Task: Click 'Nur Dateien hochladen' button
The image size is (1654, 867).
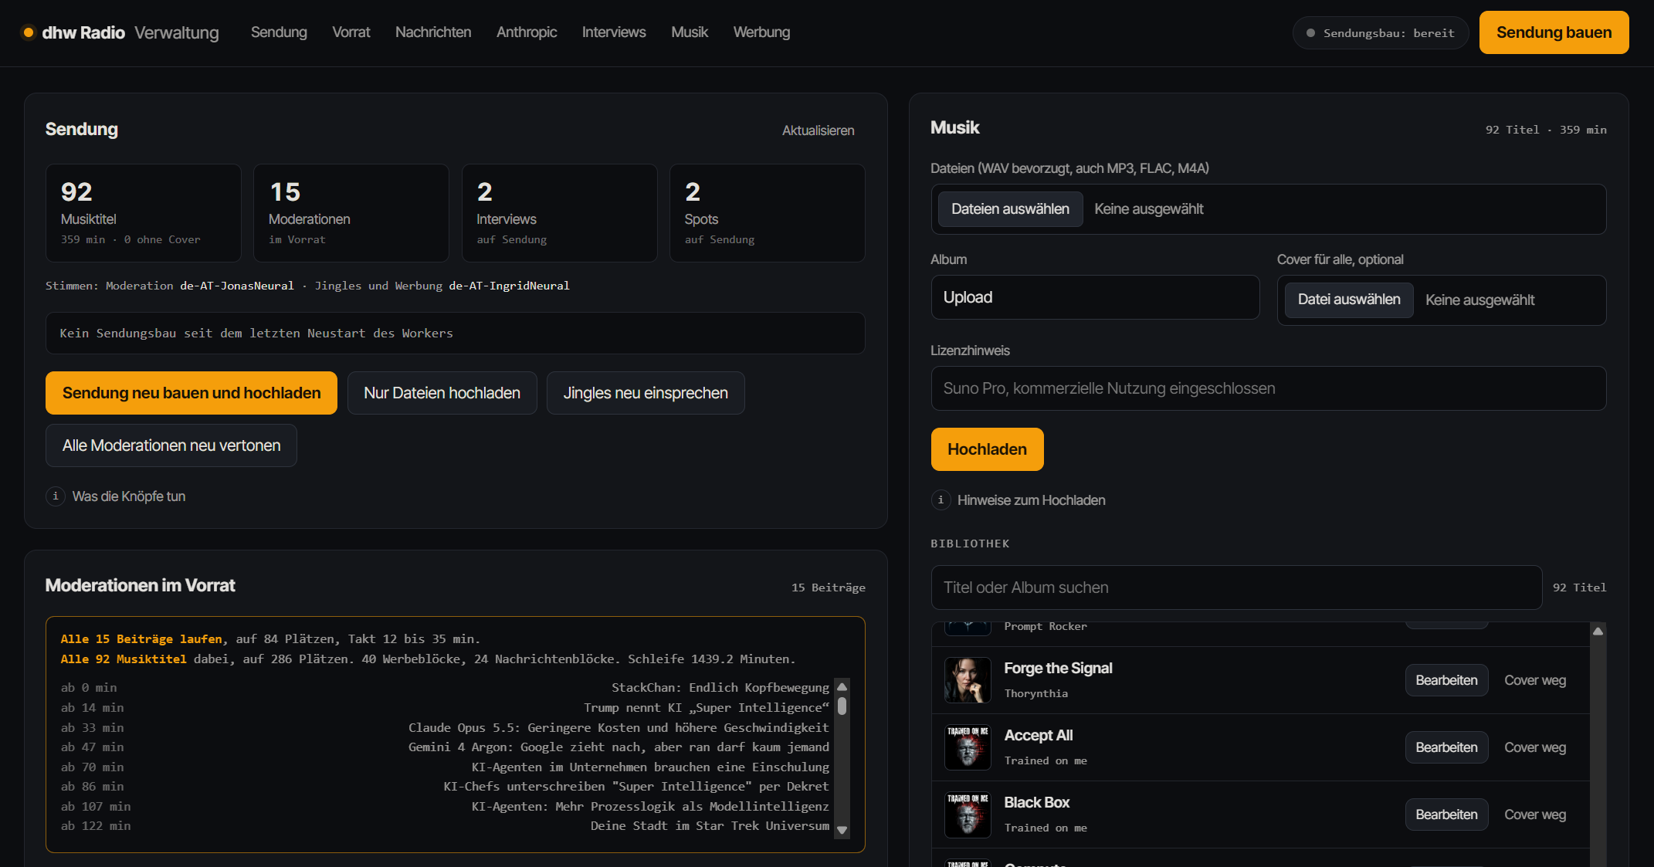Action: [442, 393]
